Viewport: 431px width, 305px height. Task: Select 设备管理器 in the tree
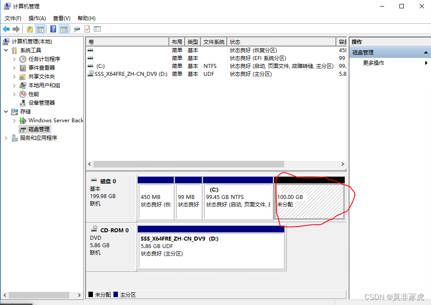pyautogui.click(x=42, y=103)
